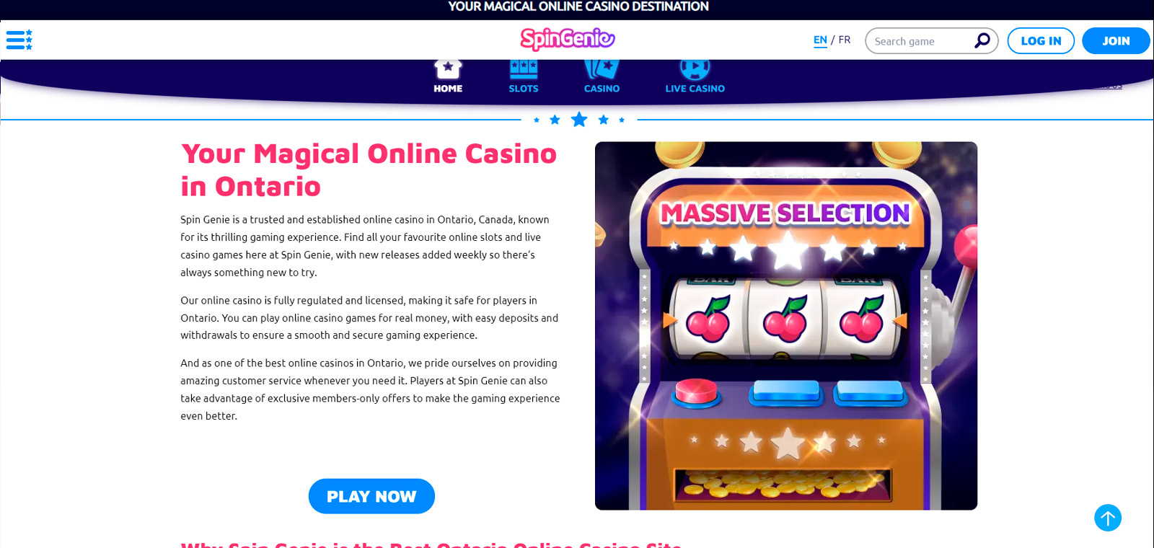Viewport: 1154px width, 548px height.
Task: Go to the LIVE CASINO label
Action: click(695, 89)
